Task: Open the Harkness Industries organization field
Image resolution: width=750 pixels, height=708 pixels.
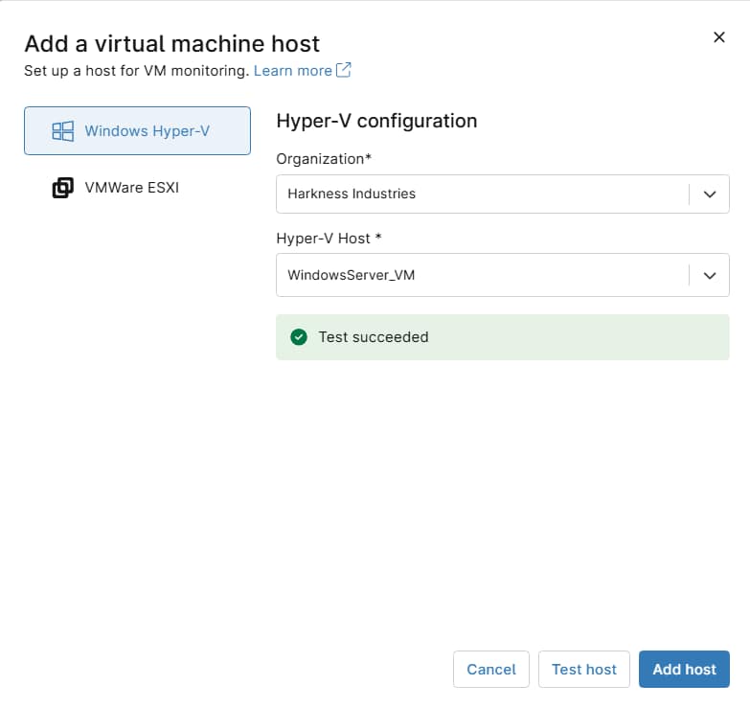Action: tap(502, 194)
